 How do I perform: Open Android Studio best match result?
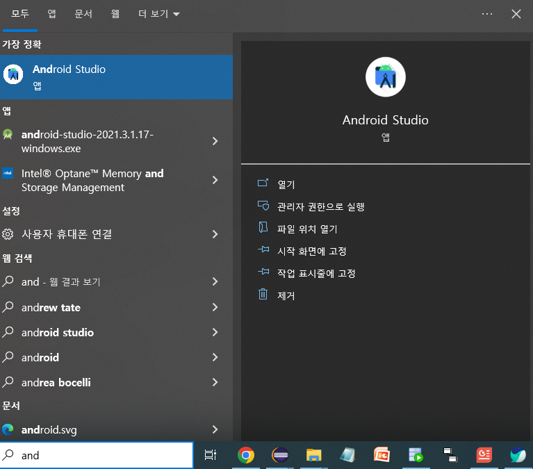click(116, 77)
